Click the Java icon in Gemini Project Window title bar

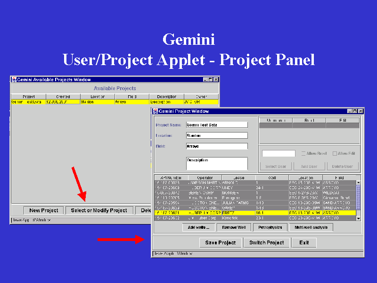[x=156, y=111]
